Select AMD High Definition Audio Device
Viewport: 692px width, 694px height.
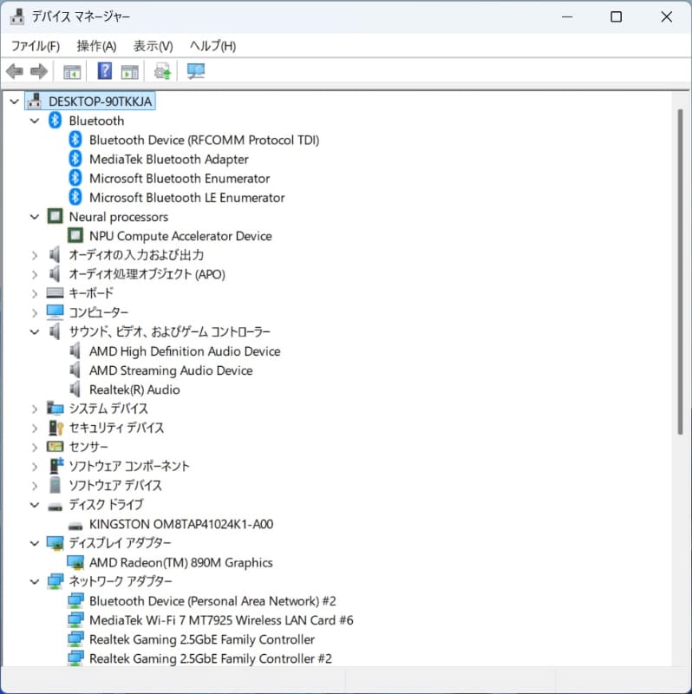tap(185, 351)
